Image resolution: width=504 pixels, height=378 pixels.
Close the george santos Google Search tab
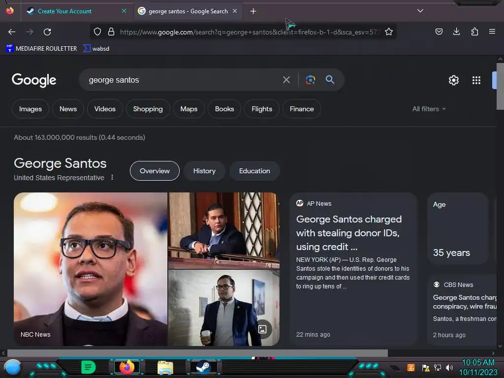[235, 11]
